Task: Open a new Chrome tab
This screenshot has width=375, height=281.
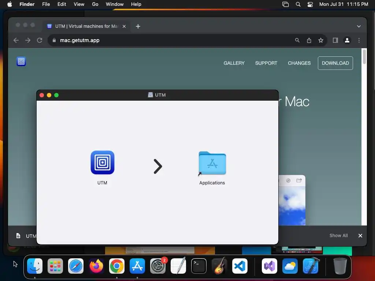Action: [x=138, y=26]
